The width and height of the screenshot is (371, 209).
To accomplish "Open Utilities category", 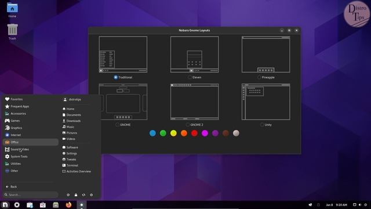I will pyautogui.click(x=31, y=164).
